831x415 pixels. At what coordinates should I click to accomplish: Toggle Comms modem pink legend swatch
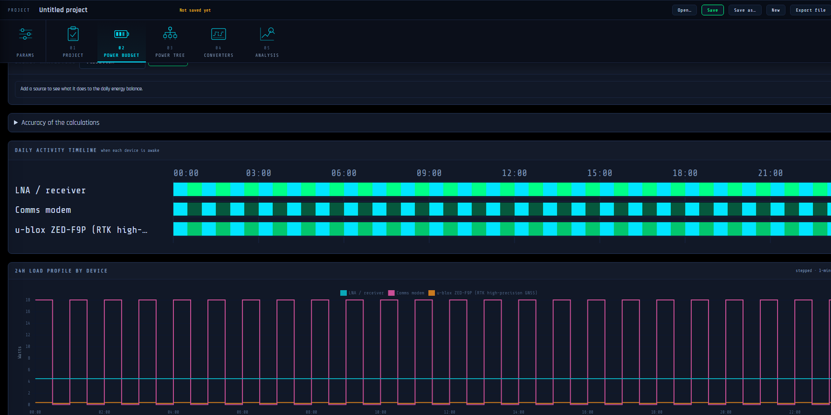[391, 293]
